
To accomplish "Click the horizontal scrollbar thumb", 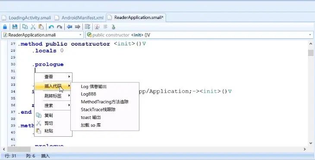I will (x=19, y=149).
